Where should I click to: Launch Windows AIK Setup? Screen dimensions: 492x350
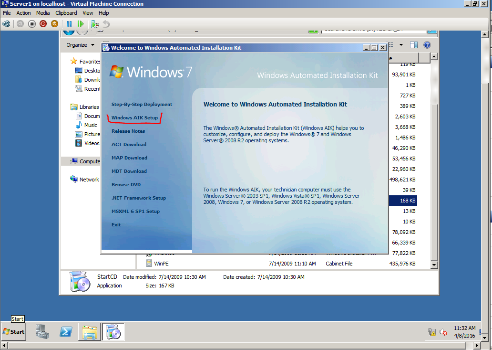(x=134, y=117)
